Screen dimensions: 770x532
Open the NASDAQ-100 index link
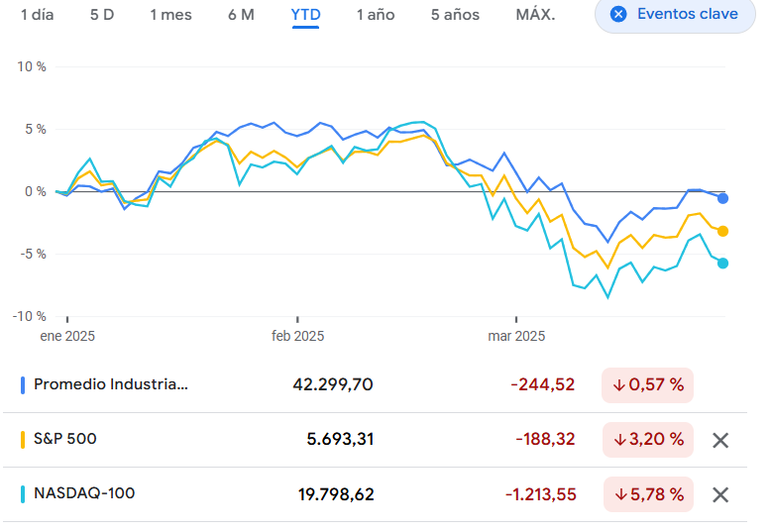(84, 493)
